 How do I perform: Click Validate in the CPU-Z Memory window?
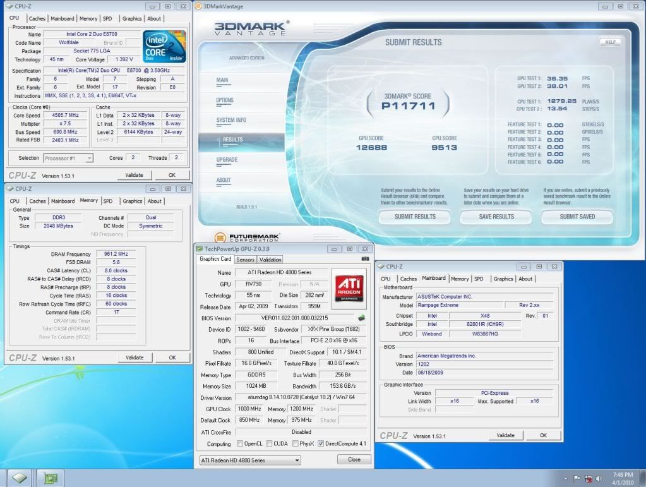pyautogui.click(x=135, y=358)
